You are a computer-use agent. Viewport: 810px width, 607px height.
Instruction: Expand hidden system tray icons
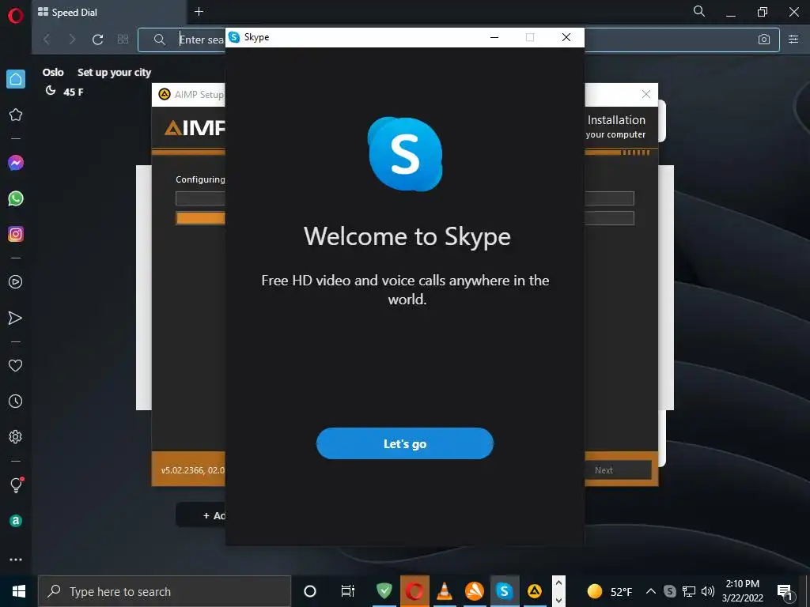click(651, 591)
